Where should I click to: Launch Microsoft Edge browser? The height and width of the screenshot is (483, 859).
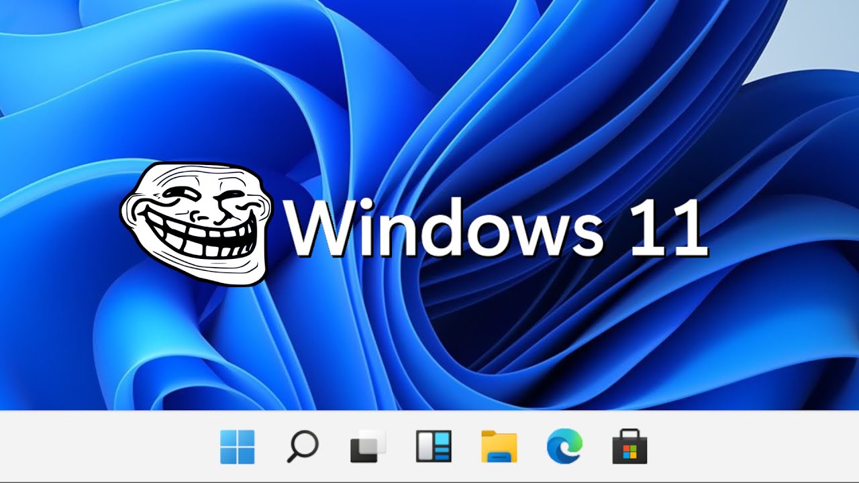click(x=564, y=447)
